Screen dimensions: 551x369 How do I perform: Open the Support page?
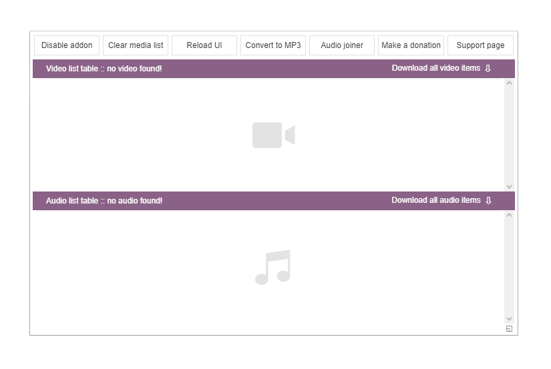coord(480,45)
